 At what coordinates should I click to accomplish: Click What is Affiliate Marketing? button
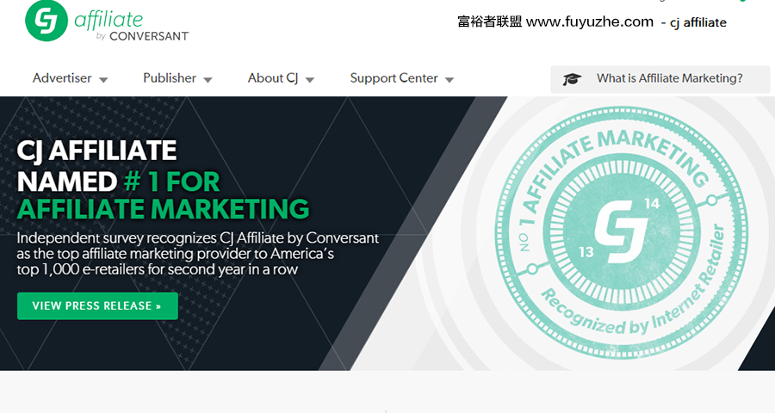pyautogui.click(x=660, y=79)
